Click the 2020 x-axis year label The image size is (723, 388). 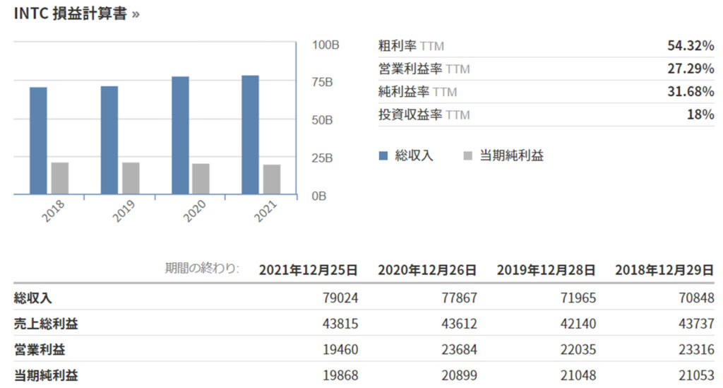click(x=194, y=211)
